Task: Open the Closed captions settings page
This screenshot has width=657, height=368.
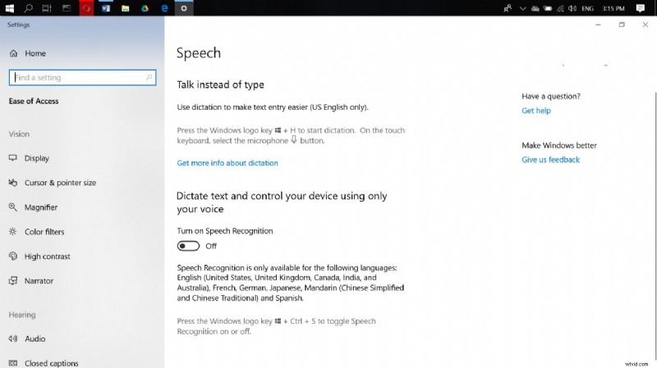Action: pos(44,363)
